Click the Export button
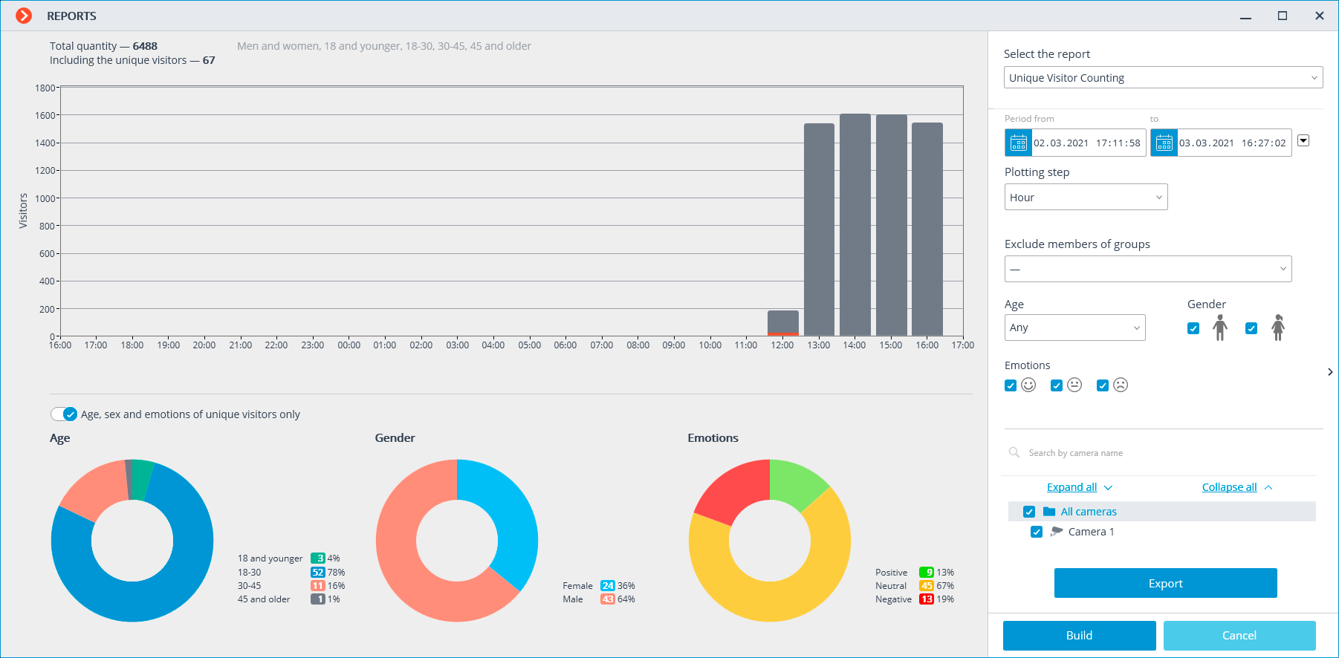Viewport: 1339px width, 658px height. [1165, 583]
